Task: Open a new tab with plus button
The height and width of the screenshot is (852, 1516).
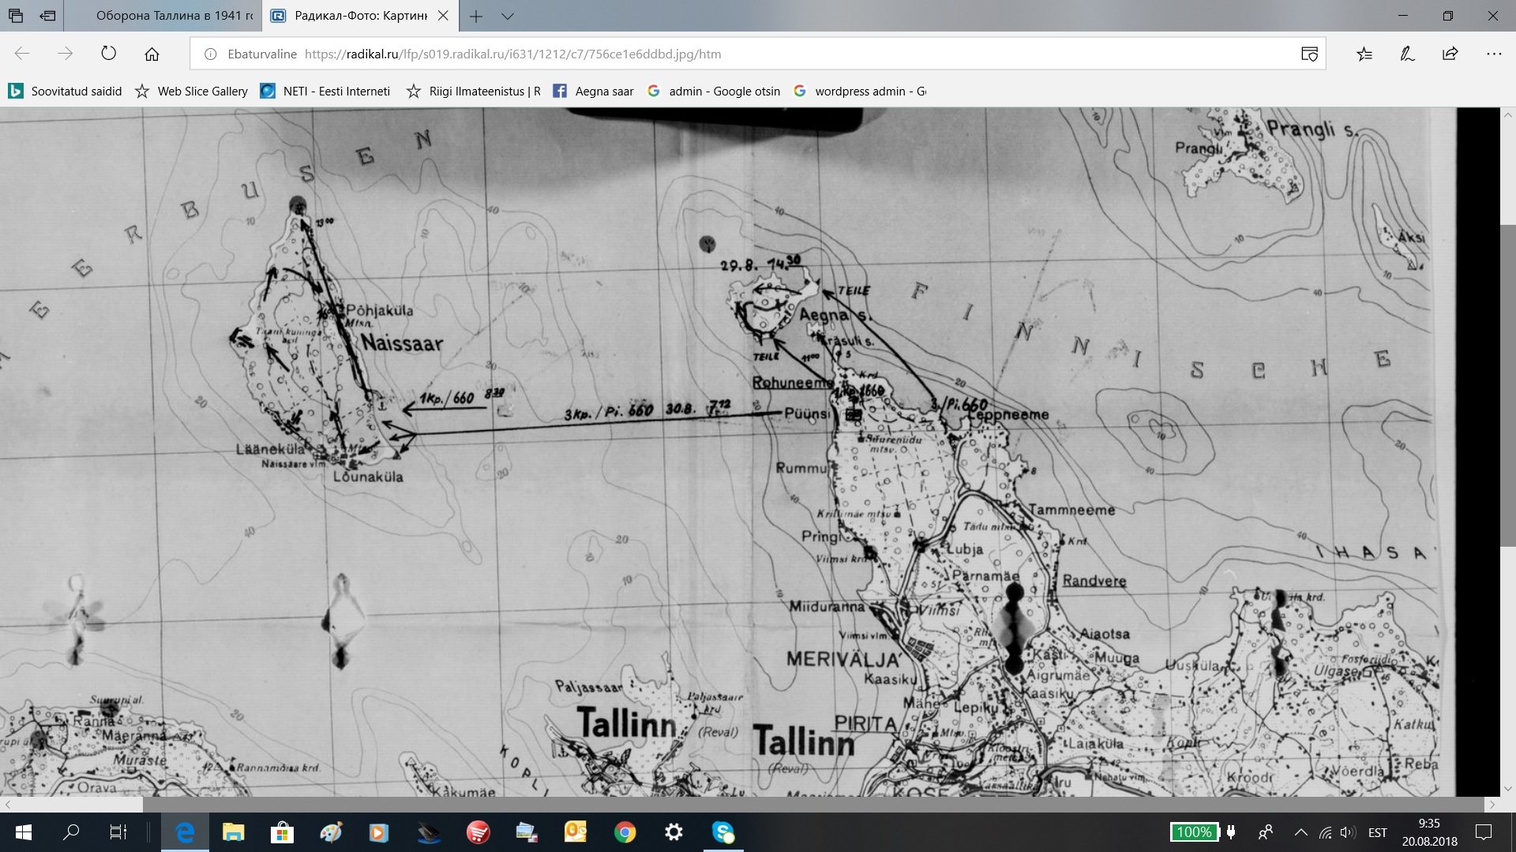Action: (475, 16)
